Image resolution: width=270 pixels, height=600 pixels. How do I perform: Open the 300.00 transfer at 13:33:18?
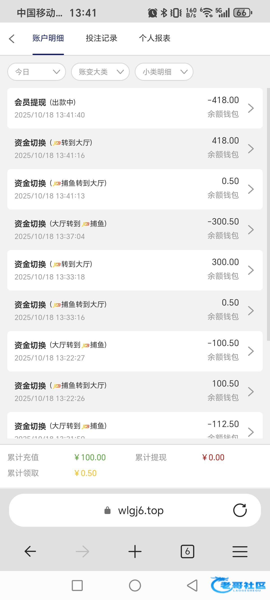(x=135, y=270)
